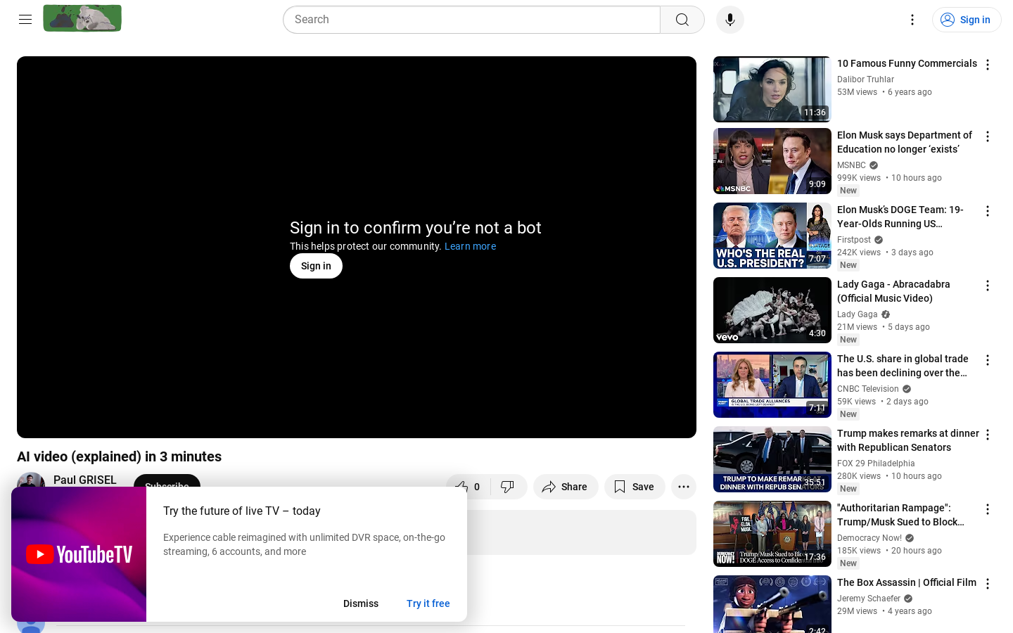Click Sign in in the header
This screenshot has width=1013, height=633.
pyautogui.click(x=967, y=20)
